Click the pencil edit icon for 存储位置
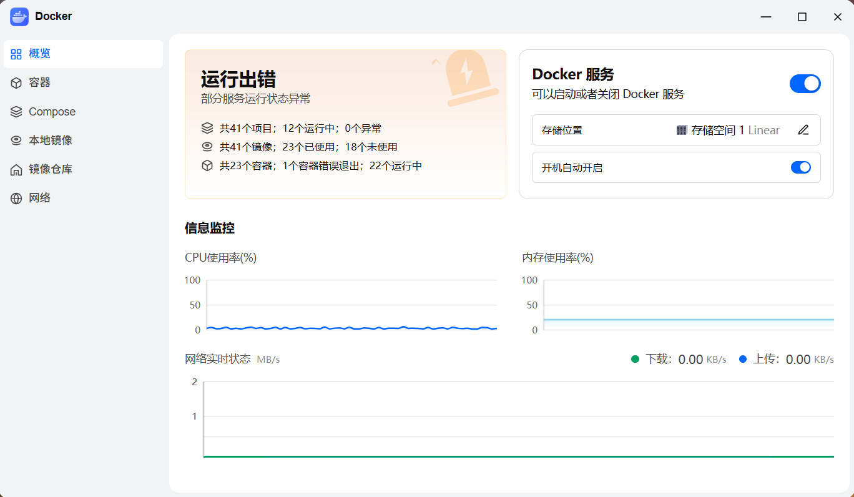Image resolution: width=854 pixels, height=497 pixels. tap(803, 130)
